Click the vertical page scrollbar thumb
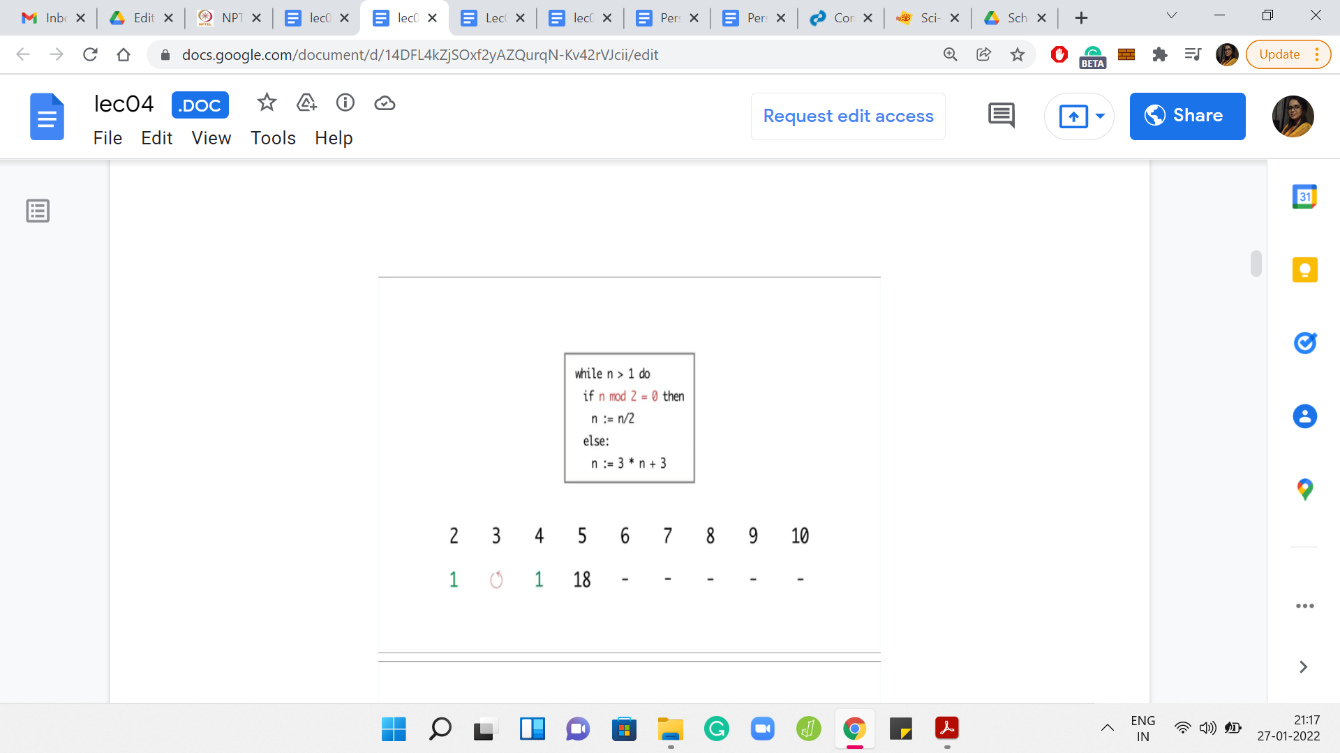The image size is (1340, 753). tap(1256, 264)
